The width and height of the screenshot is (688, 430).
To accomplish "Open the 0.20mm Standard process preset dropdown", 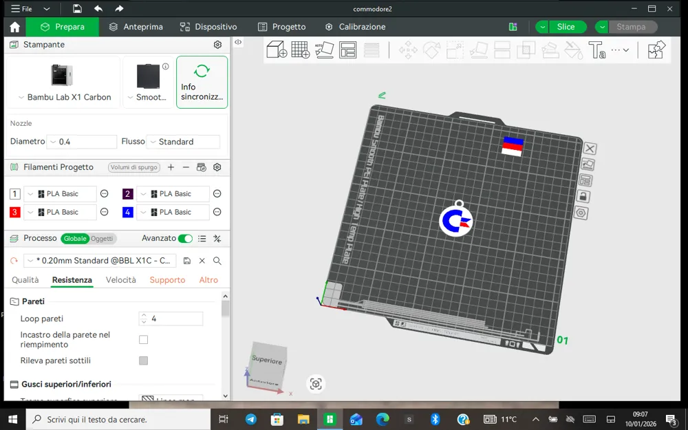I will pos(100,261).
